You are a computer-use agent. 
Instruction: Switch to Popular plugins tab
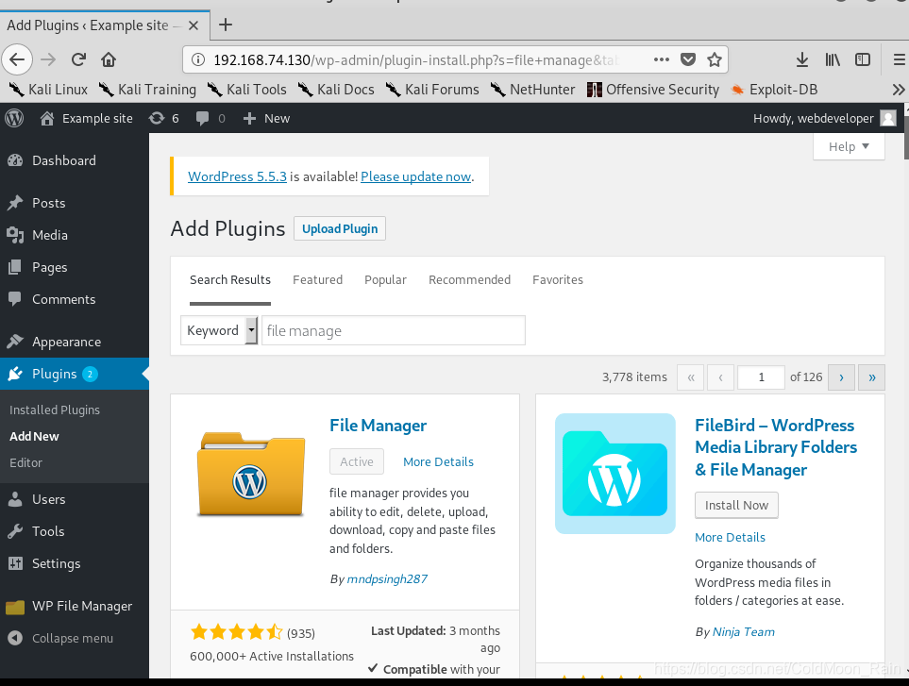click(x=385, y=280)
